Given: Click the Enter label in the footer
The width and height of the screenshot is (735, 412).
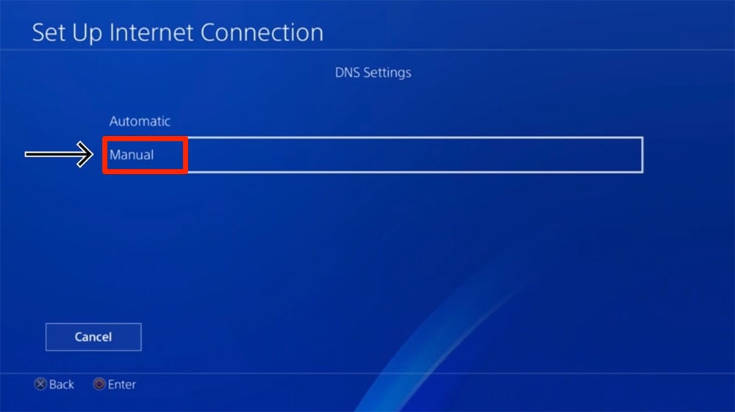Looking at the screenshot, I should [x=122, y=384].
